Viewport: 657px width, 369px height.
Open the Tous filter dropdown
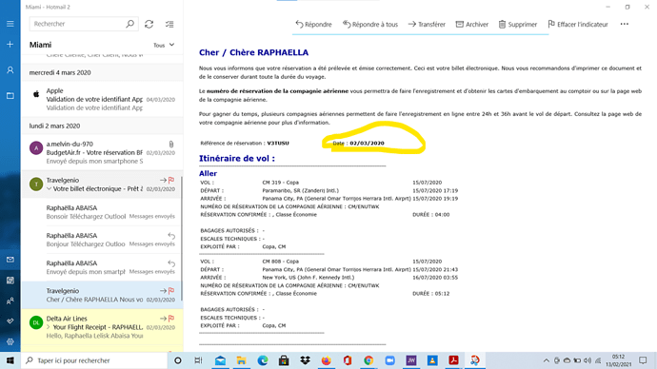coord(164,46)
